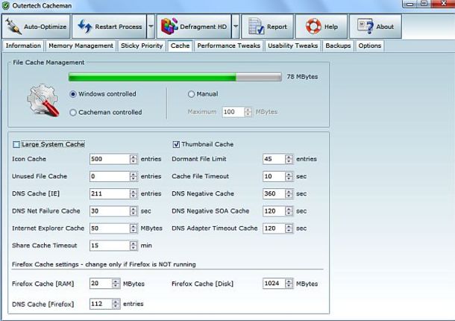The image size is (455, 321).
Task: Select Manual radio button
Action: point(191,94)
